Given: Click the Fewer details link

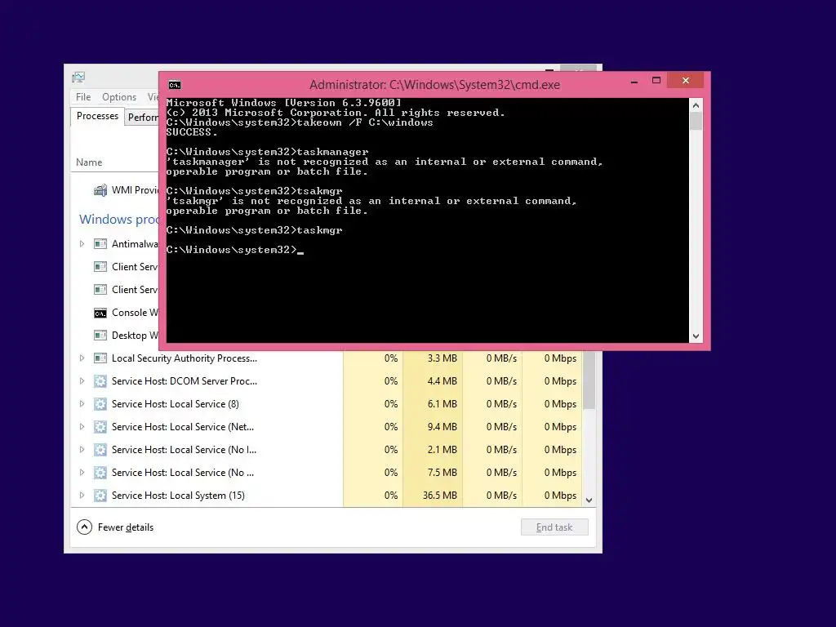Looking at the screenshot, I should click(x=126, y=527).
